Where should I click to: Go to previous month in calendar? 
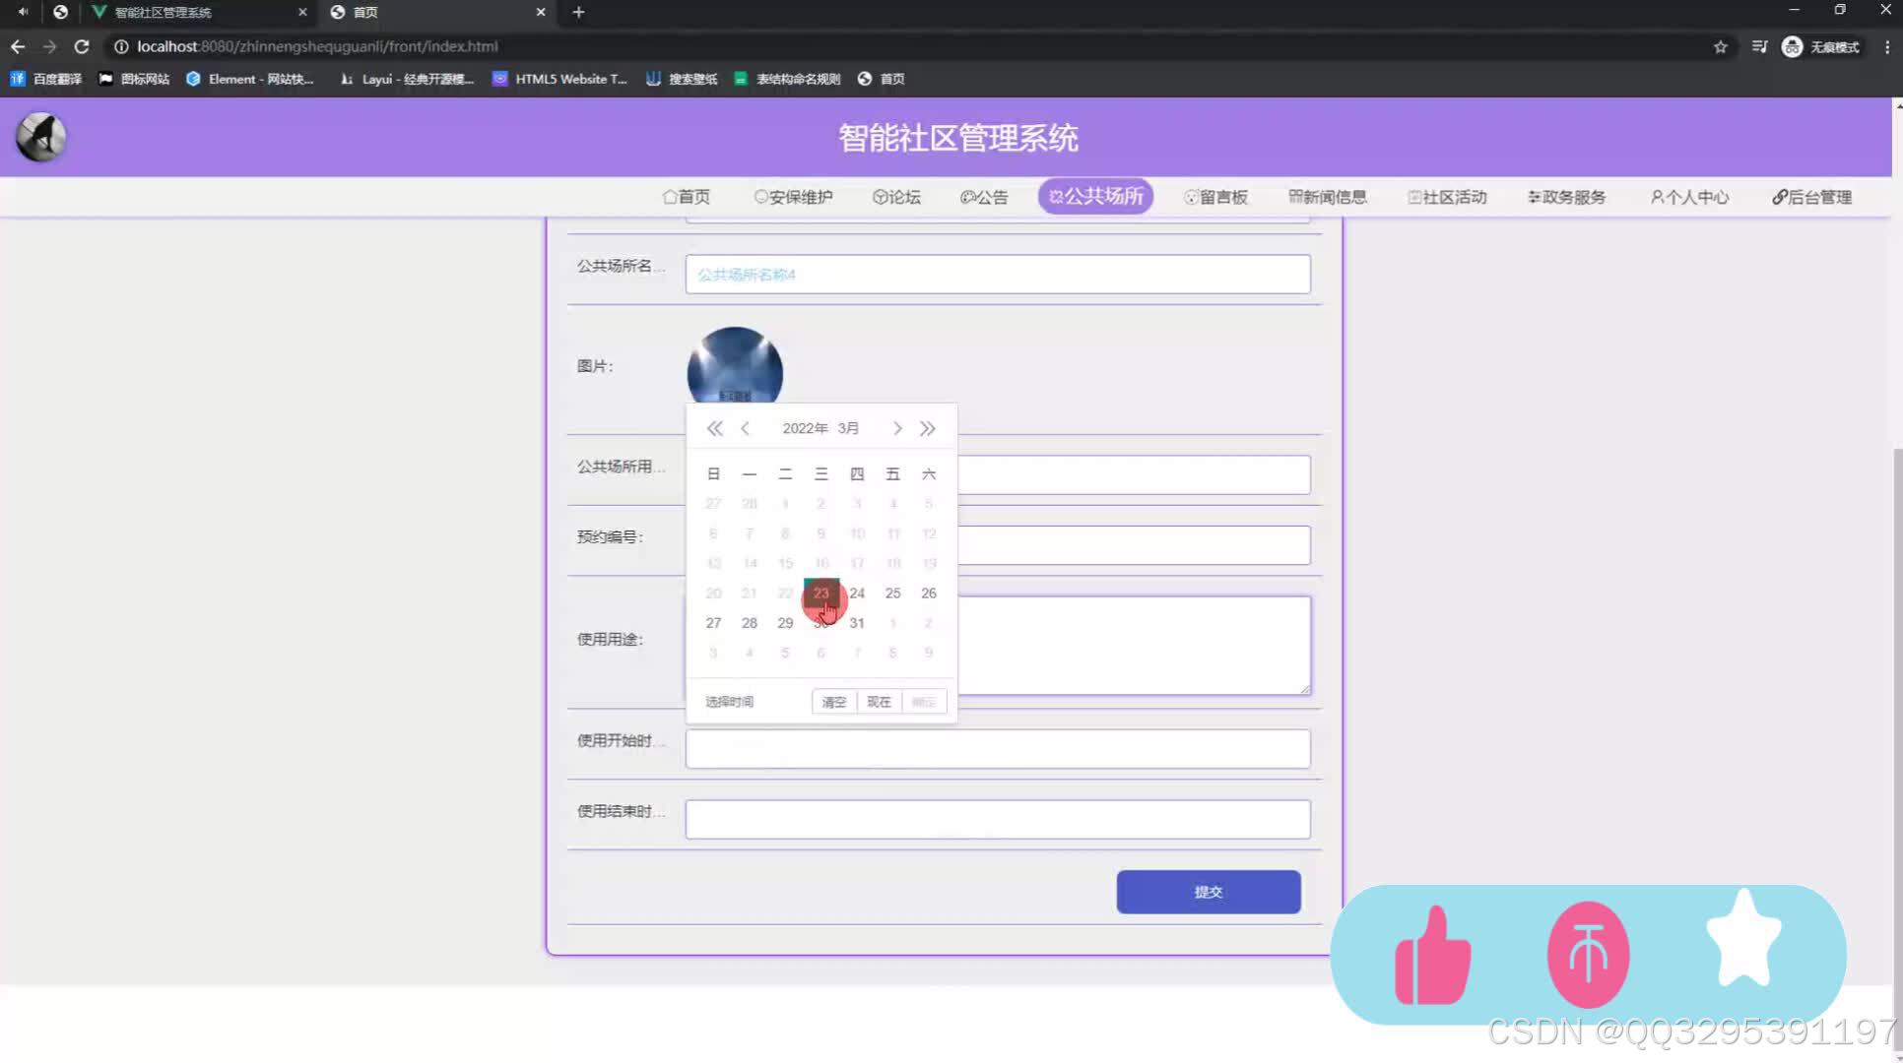(746, 428)
